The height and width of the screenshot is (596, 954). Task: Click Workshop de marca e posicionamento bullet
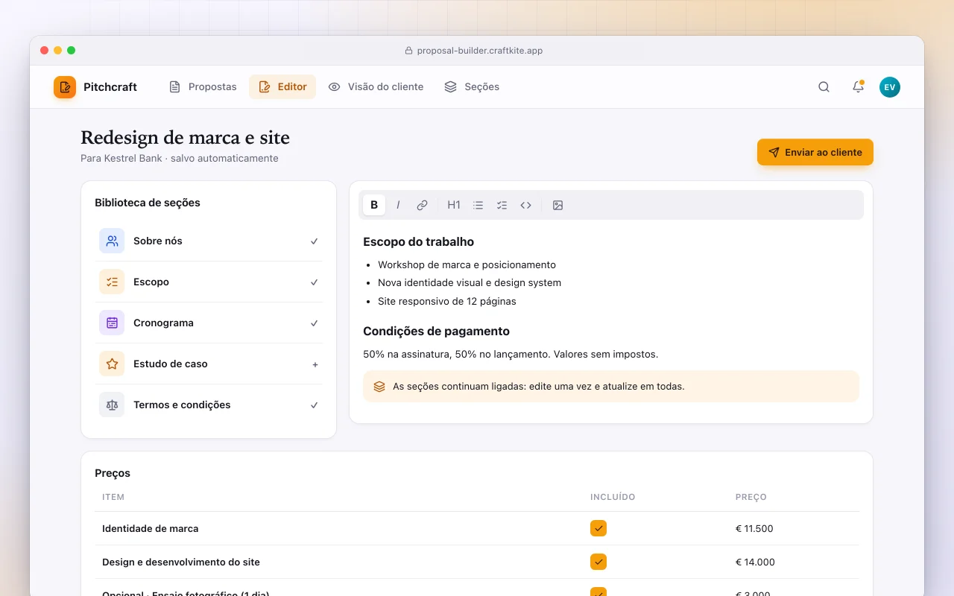pyautogui.click(x=467, y=264)
